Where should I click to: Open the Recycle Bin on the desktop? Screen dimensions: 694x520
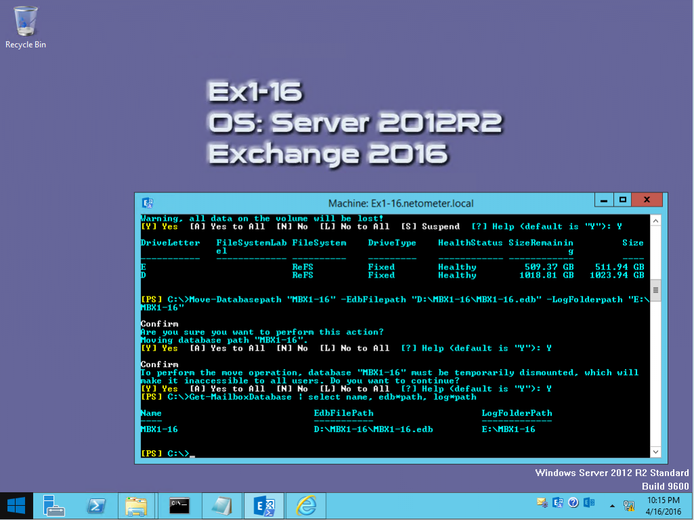(25, 20)
